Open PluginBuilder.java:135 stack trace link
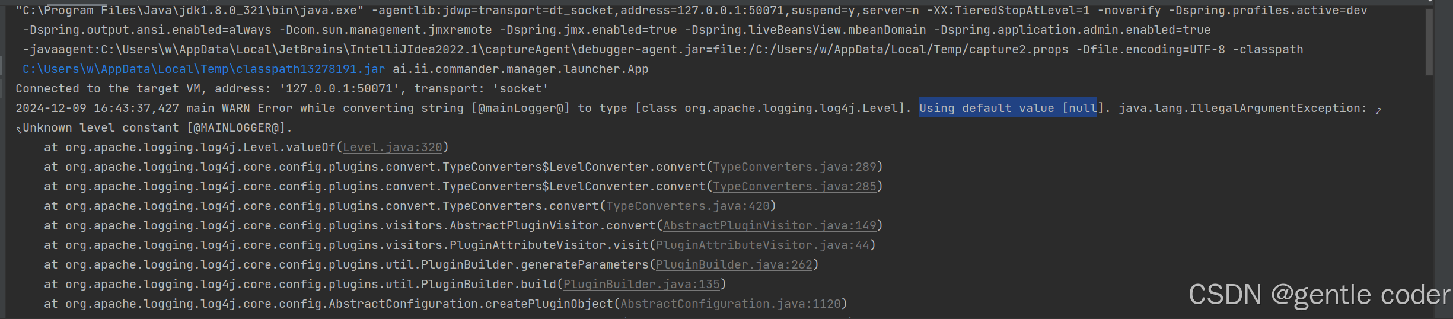1453x319 pixels. (x=642, y=284)
